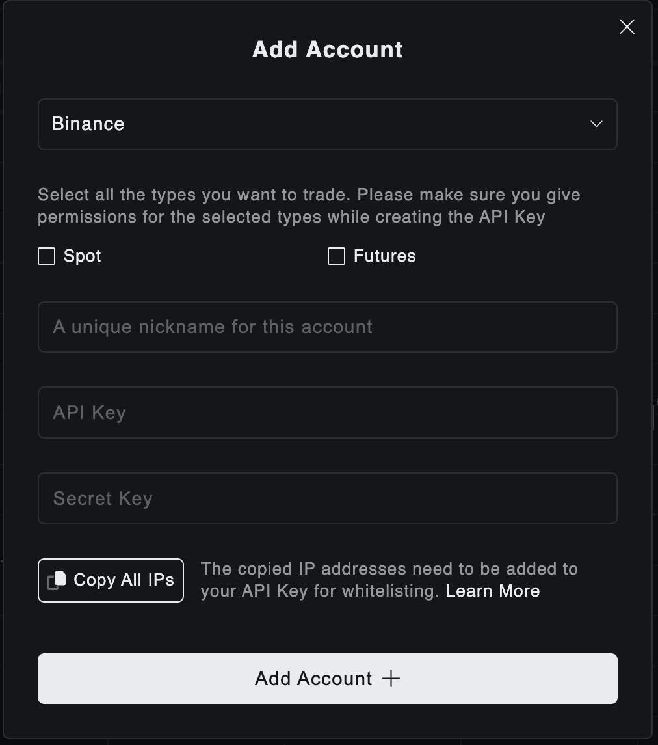
Task: Focus the unique nickname input field
Action: tap(328, 327)
